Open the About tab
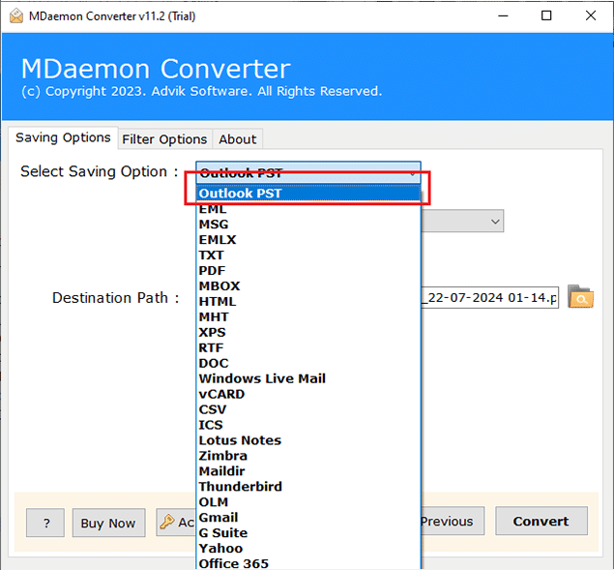The width and height of the screenshot is (614, 570). (x=237, y=139)
